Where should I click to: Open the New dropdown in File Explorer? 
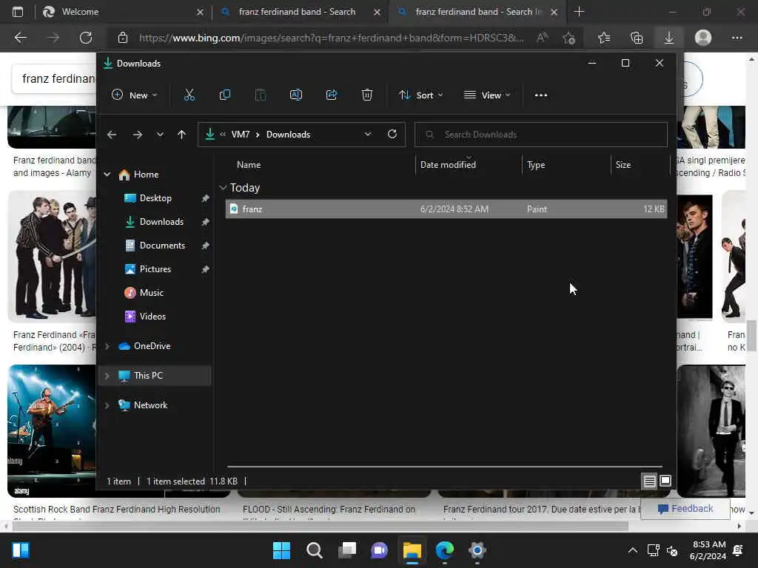(x=135, y=95)
